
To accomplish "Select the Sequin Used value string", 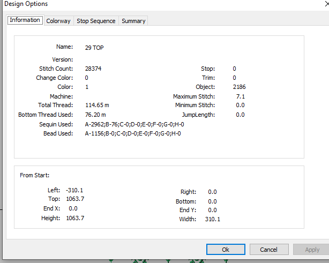I will pos(134,124).
